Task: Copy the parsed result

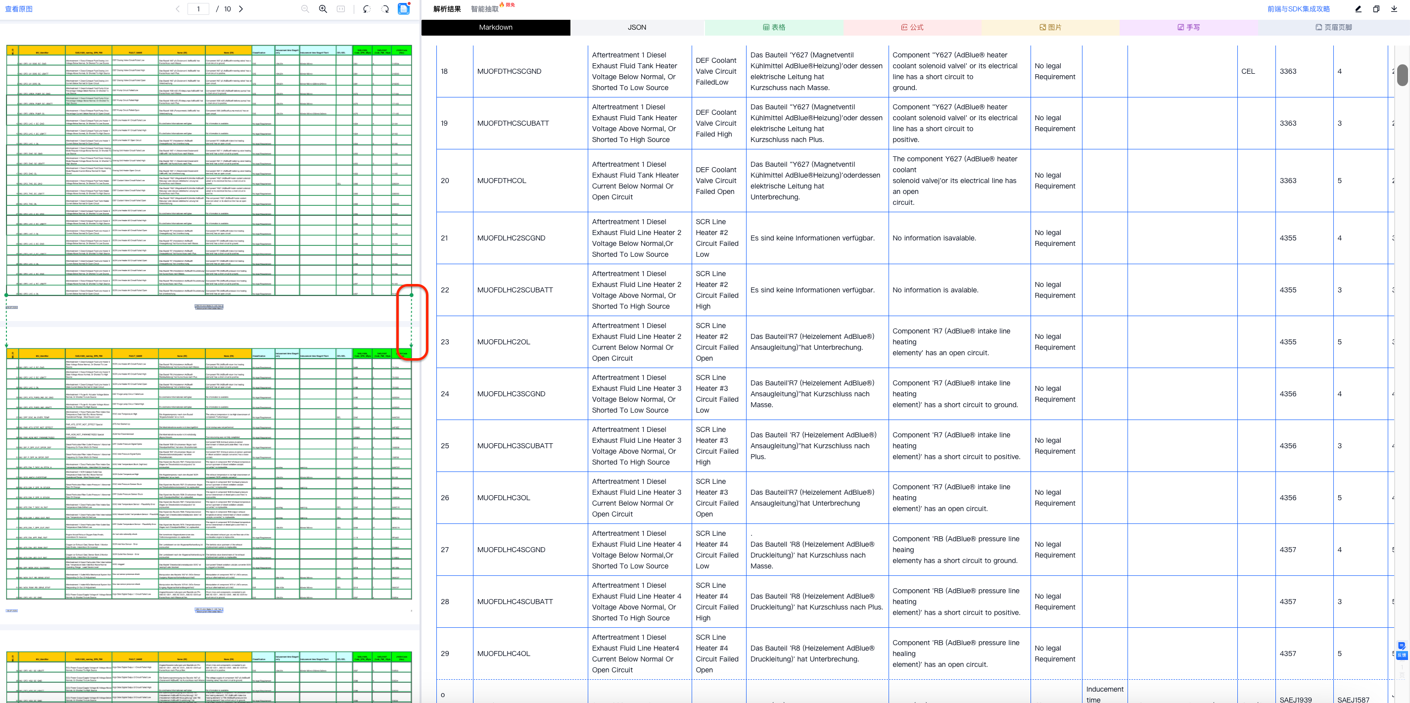Action: coord(1376,9)
